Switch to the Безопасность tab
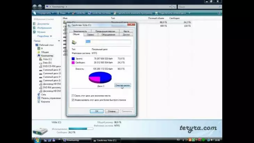The width and height of the screenshot is (254, 143). [x=80, y=31]
